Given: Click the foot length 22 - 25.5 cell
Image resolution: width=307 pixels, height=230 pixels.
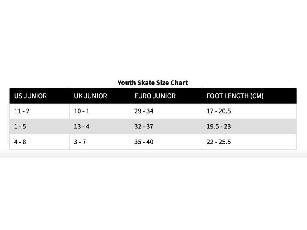Looking at the screenshot, I should 249,142.
